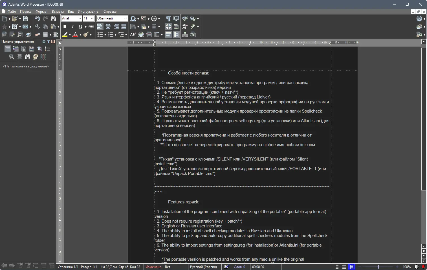The image size is (427, 270).
Task: Open the Формат menu
Action: (41, 12)
